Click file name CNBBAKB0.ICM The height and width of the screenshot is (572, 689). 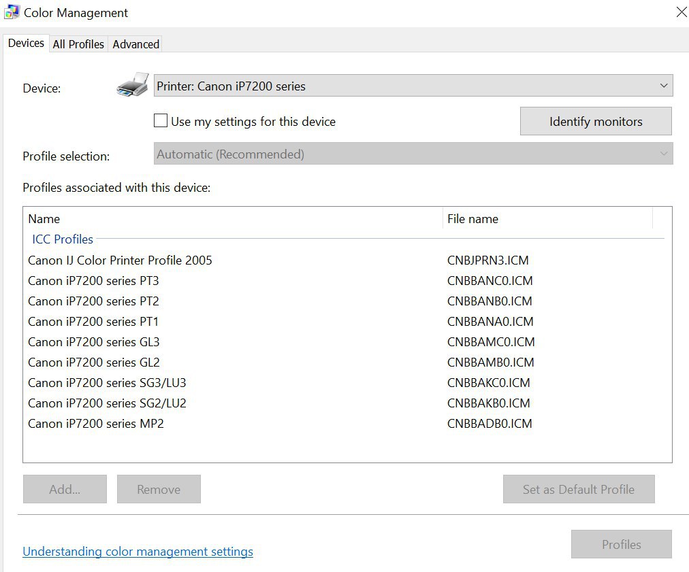489,403
